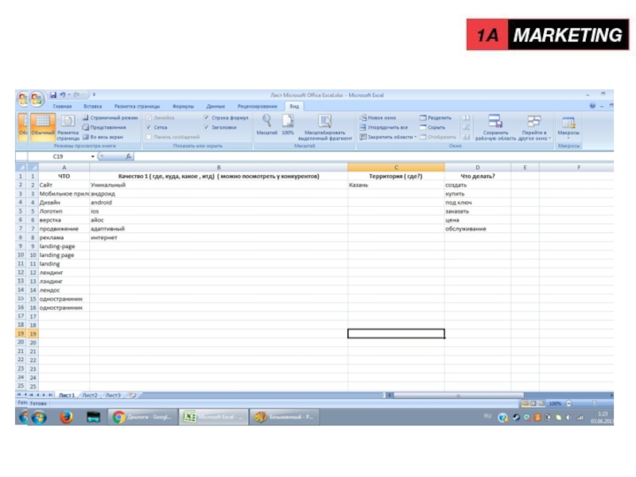Switch to sheet Лист3
Viewport: 636px width, 477px height.
[x=113, y=395]
